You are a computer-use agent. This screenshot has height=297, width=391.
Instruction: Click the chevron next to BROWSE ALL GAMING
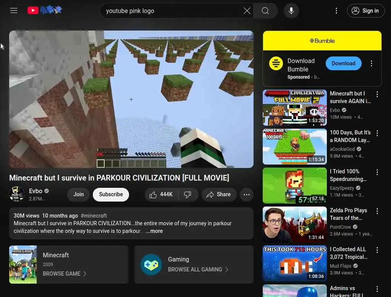coord(227,269)
